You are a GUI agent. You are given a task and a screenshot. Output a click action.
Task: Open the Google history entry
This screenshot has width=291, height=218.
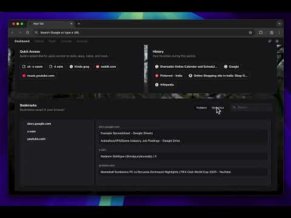tap(232, 67)
